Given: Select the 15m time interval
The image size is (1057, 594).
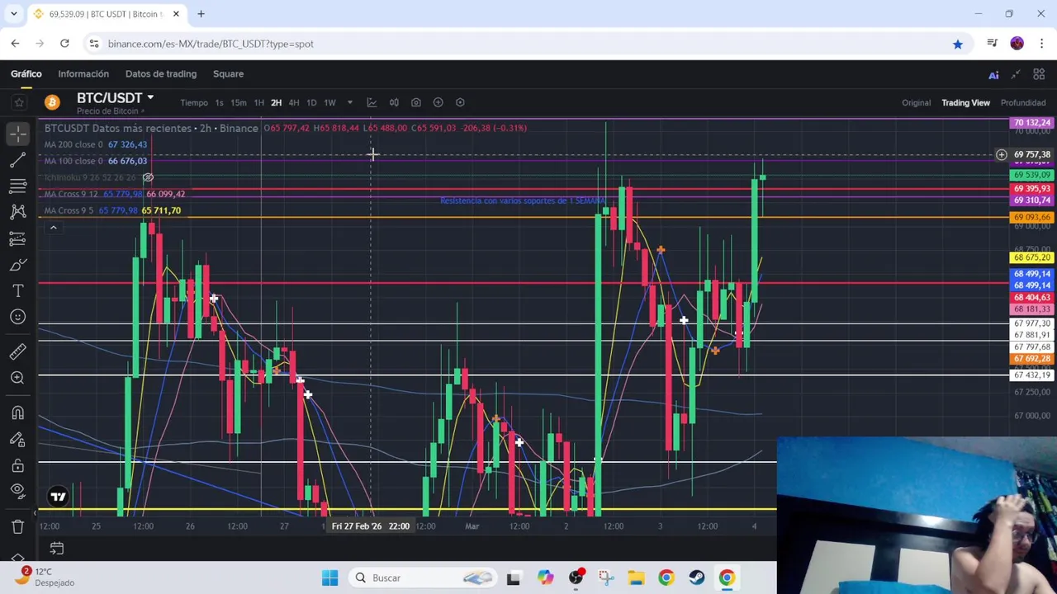Looking at the screenshot, I should tap(238, 103).
